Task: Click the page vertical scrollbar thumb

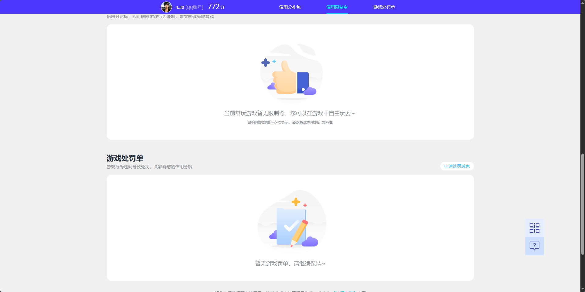Action: [x=583, y=204]
